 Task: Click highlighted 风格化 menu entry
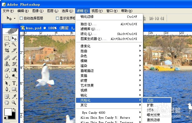pos(109,100)
